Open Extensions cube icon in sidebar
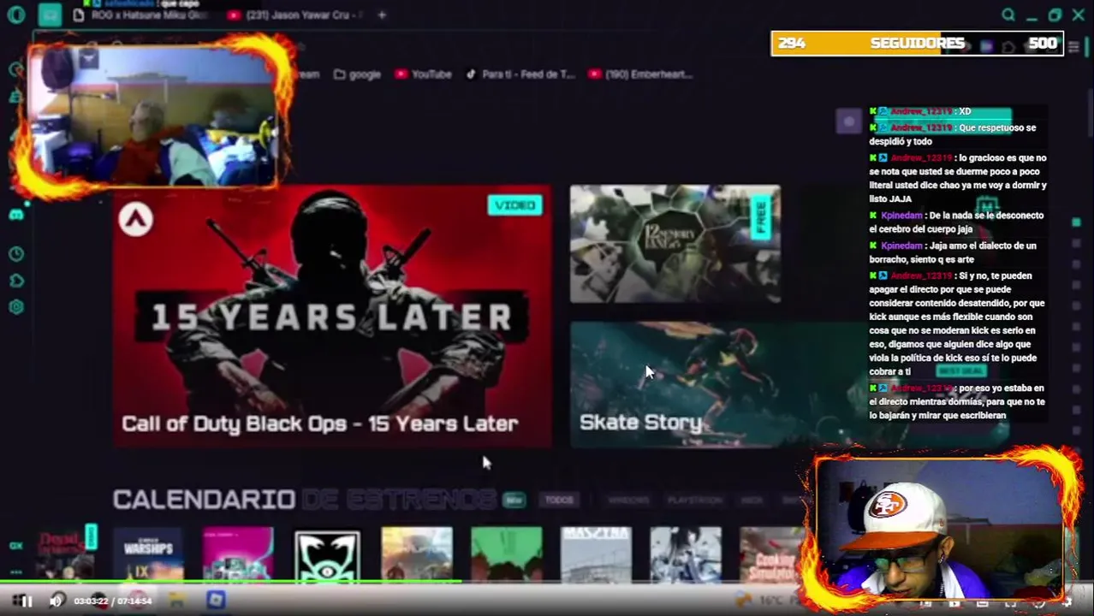Image resolution: width=1094 pixels, height=616 pixels. (15, 281)
